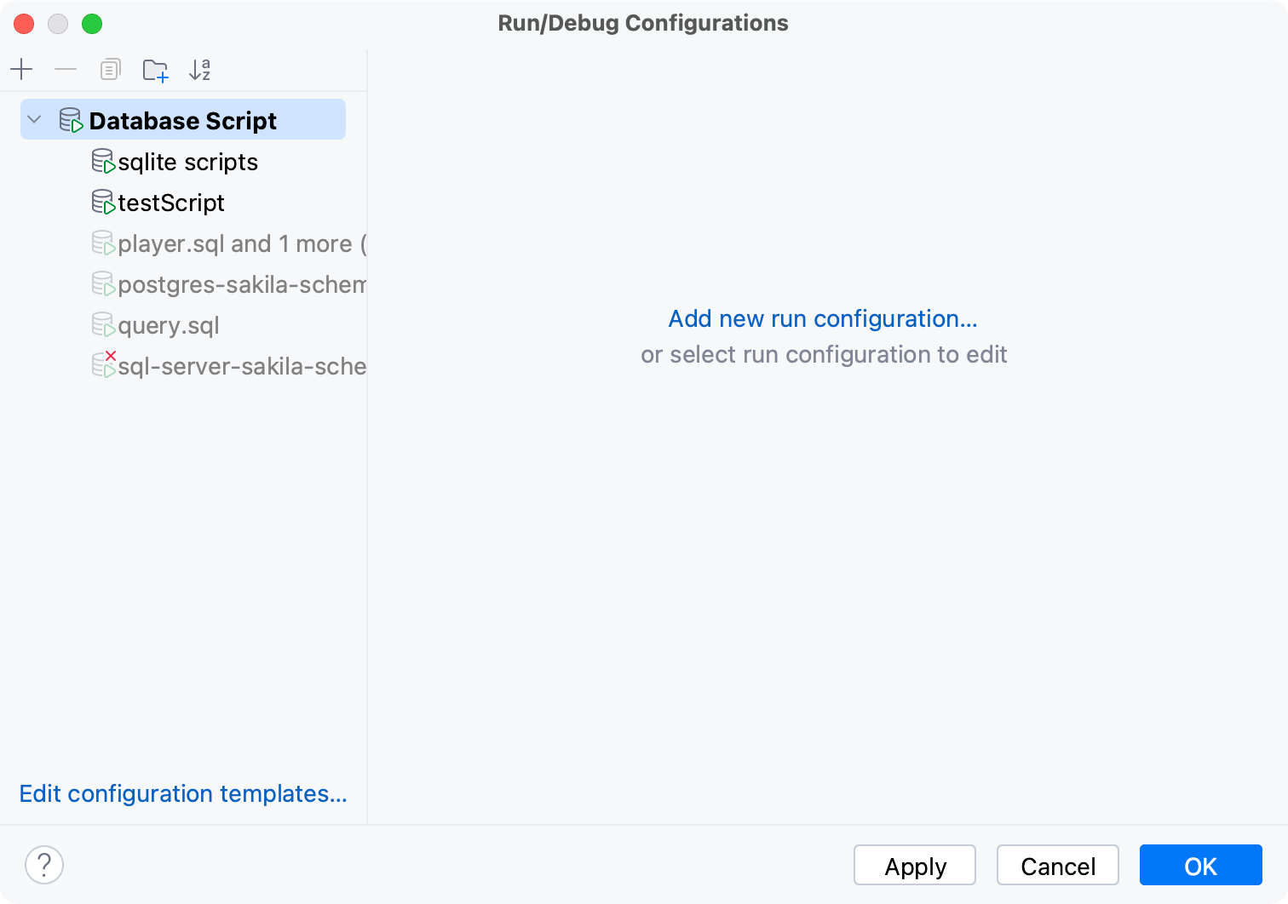Click the database script icon beside Database Script
1288x904 pixels.
pyautogui.click(x=72, y=119)
